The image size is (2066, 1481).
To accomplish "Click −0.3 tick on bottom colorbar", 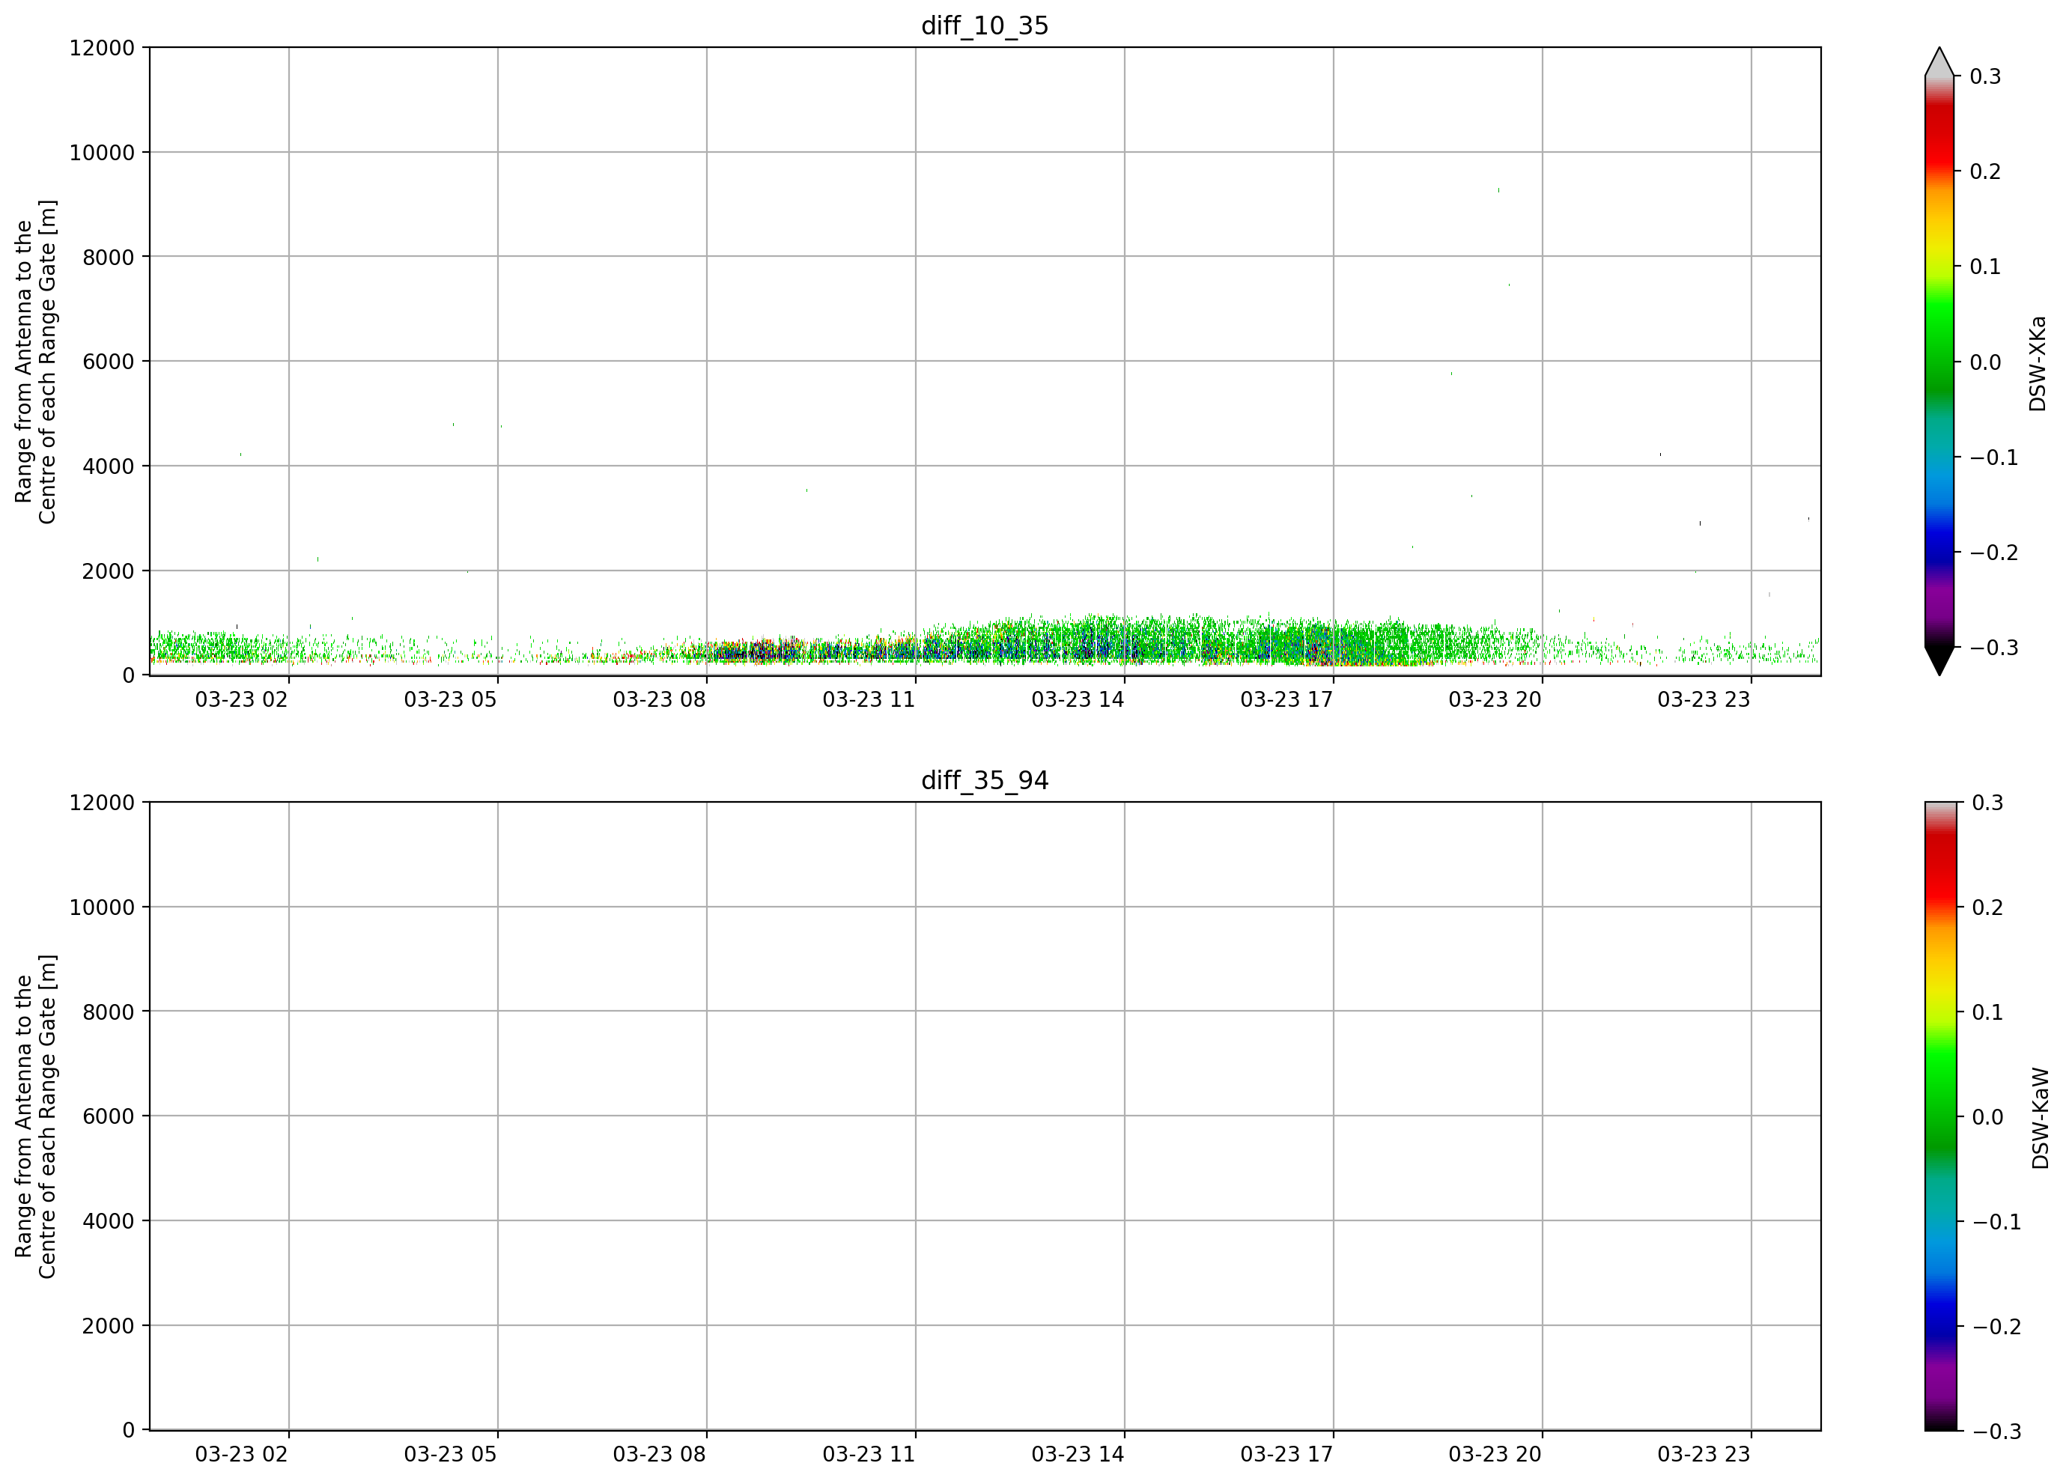I will click(1997, 1431).
